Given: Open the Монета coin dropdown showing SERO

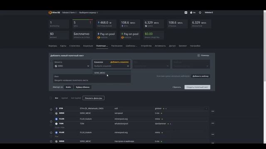Looking at the screenshot, I should point(72,64).
